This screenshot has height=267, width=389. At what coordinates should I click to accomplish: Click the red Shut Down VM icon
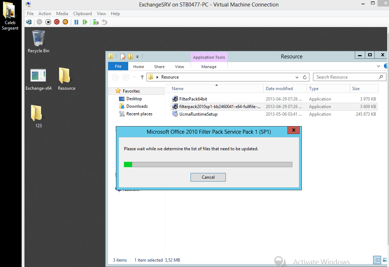tap(57, 22)
